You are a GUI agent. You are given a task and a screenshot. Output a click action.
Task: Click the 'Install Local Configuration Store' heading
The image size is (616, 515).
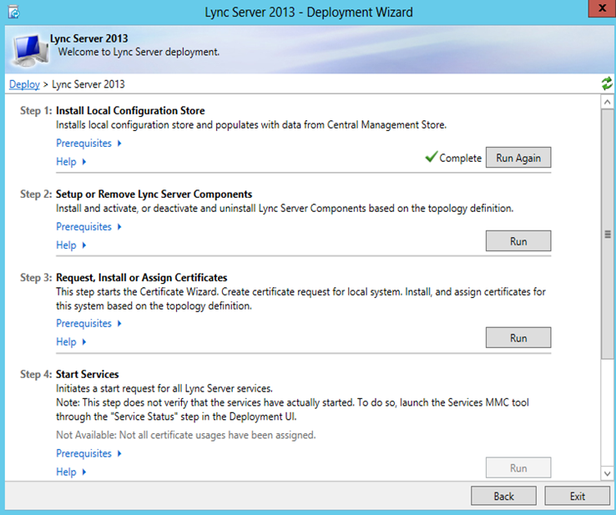(130, 111)
